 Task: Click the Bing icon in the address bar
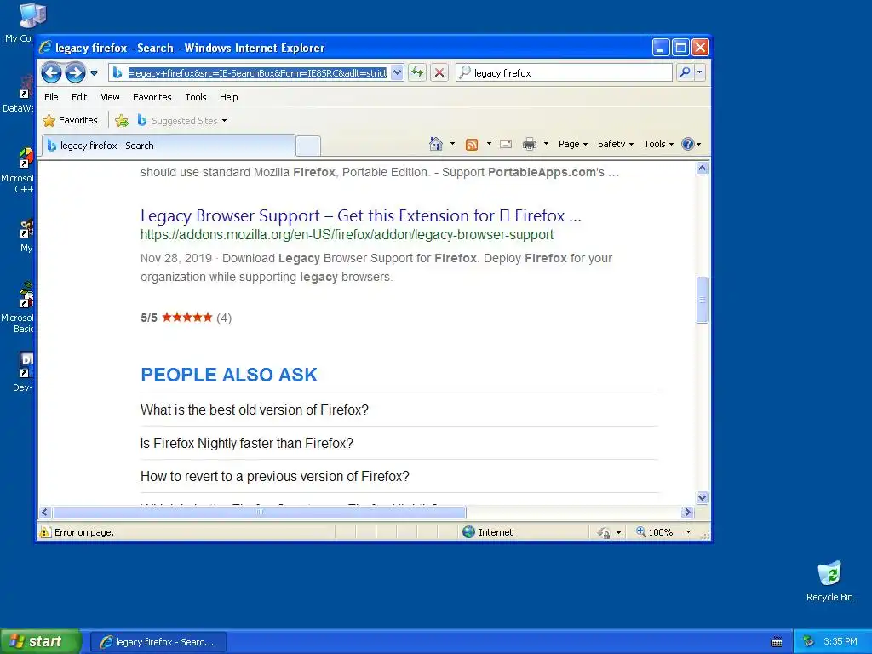[118, 73]
